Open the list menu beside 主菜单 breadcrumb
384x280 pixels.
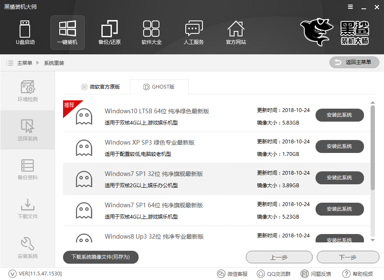click(x=10, y=62)
